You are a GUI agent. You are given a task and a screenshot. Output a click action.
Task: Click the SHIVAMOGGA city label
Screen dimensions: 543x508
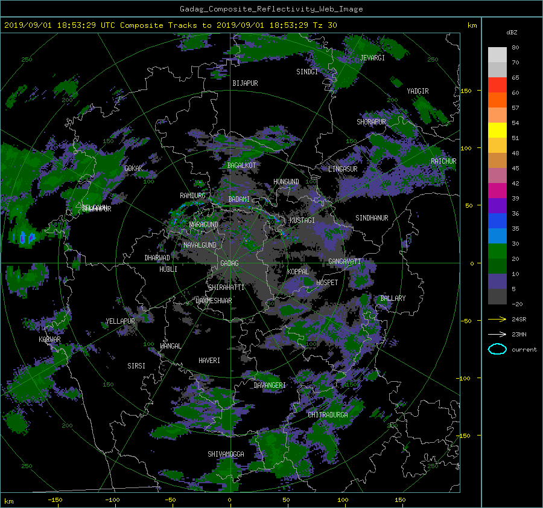tap(226, 454)
